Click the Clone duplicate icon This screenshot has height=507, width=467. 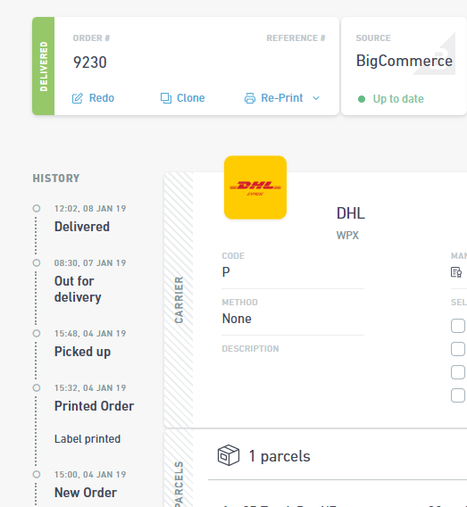(x=166, y=98)
